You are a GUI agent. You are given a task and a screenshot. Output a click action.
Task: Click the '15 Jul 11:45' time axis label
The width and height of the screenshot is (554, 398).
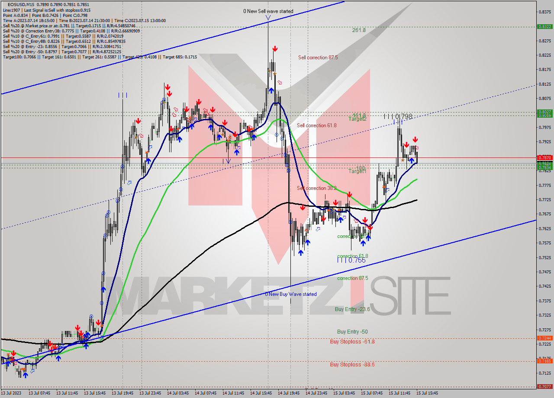point(399,393)
